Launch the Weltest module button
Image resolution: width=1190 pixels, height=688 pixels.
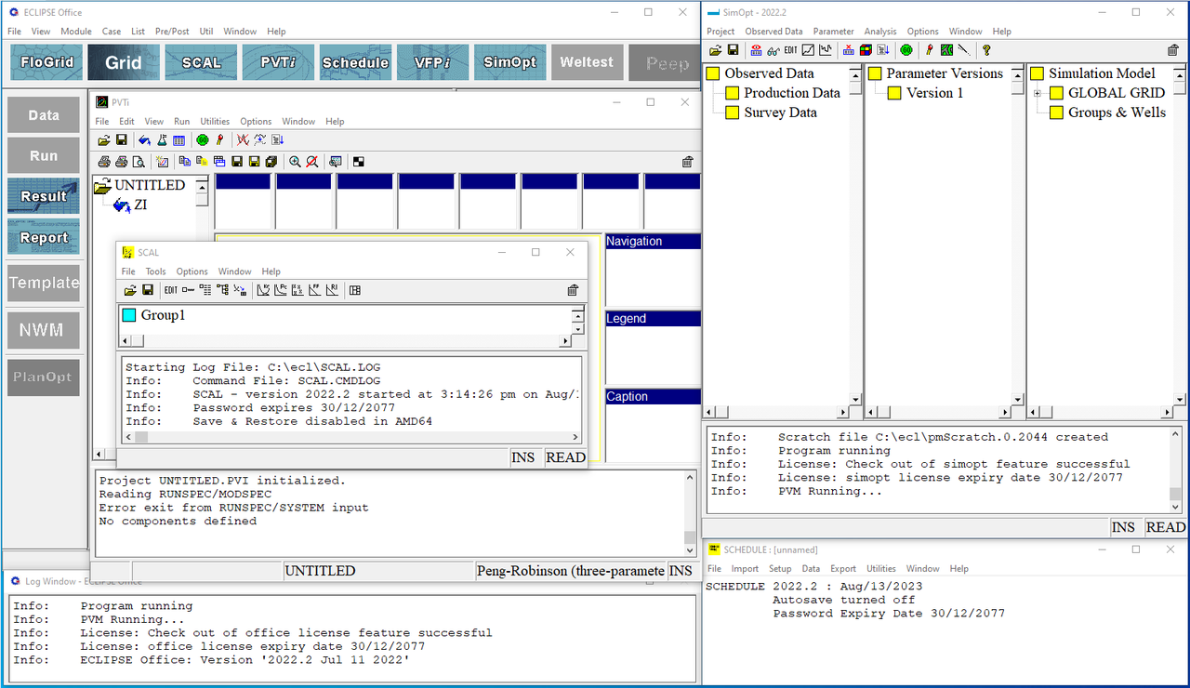click(587, 62)
